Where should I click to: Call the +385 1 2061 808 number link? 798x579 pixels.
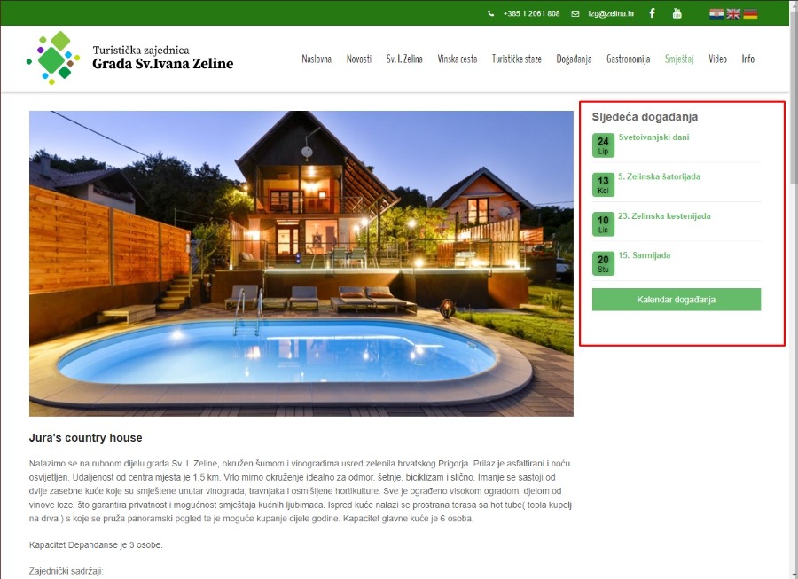point(531,13)
